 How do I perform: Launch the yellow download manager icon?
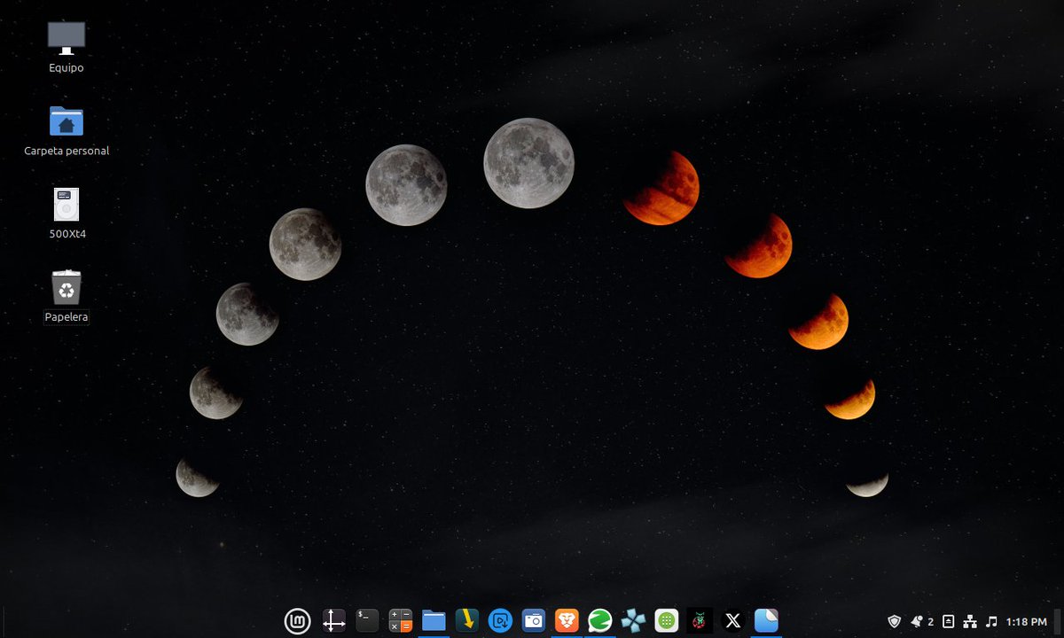click(x=466, y=620)
